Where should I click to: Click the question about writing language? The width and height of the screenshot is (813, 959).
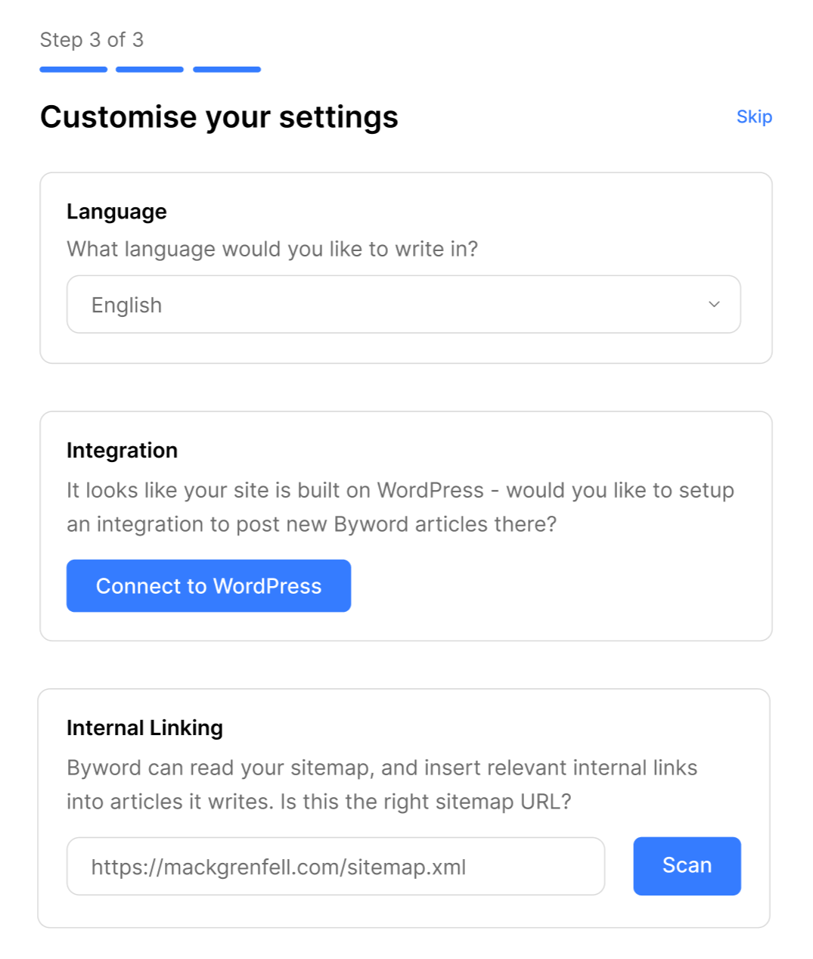coord(272,249)
